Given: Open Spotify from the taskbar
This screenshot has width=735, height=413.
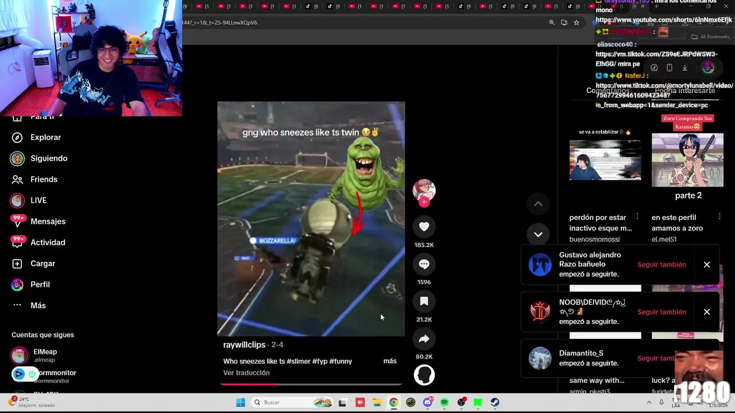Looking at the screenshot, I should [444, 402].
